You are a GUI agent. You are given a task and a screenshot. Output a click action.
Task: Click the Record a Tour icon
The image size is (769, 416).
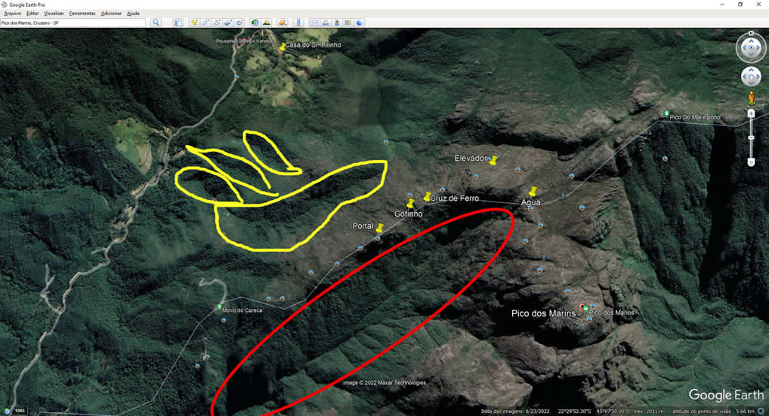pyautogui.click(x=239, y=23)
